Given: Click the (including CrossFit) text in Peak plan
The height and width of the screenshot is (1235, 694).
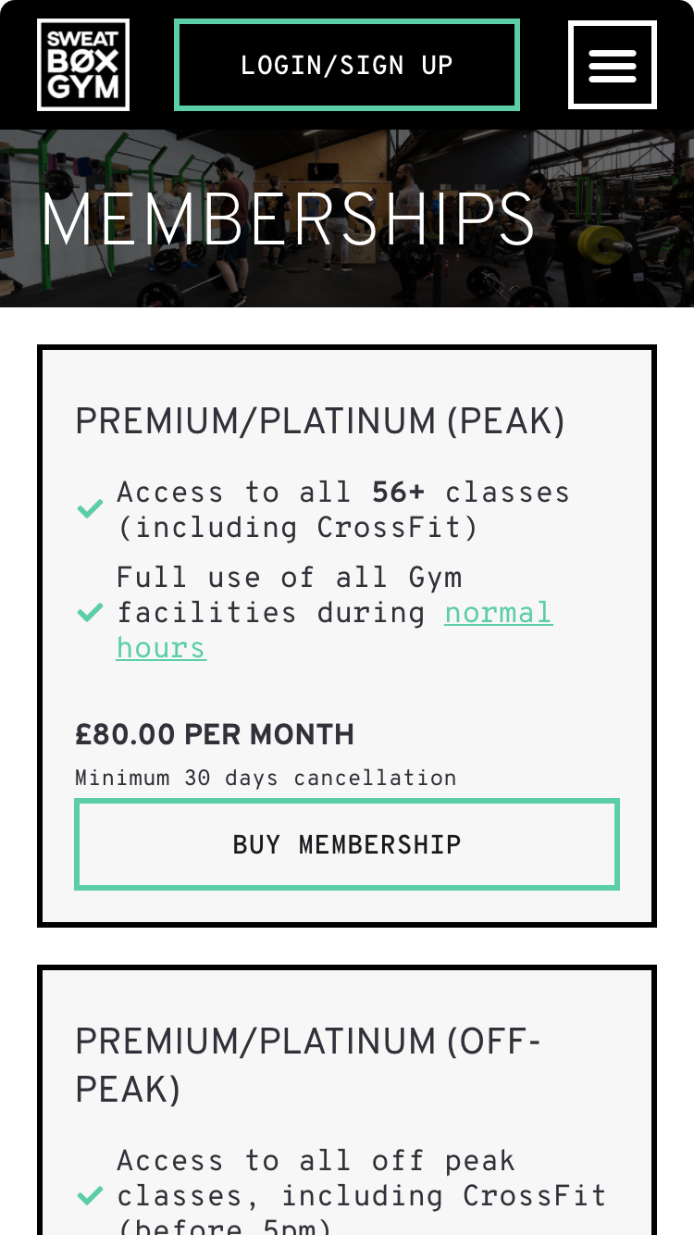Looking at the screenshot, I should (x=298, y=528).
